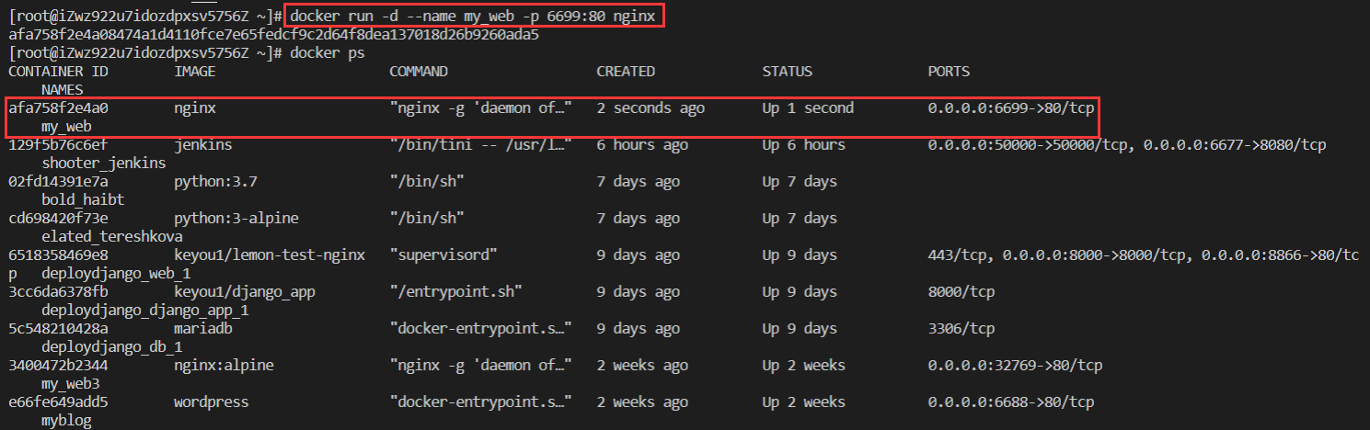Click the wordpress image name
1370x430 pixels.
point(211,402)
